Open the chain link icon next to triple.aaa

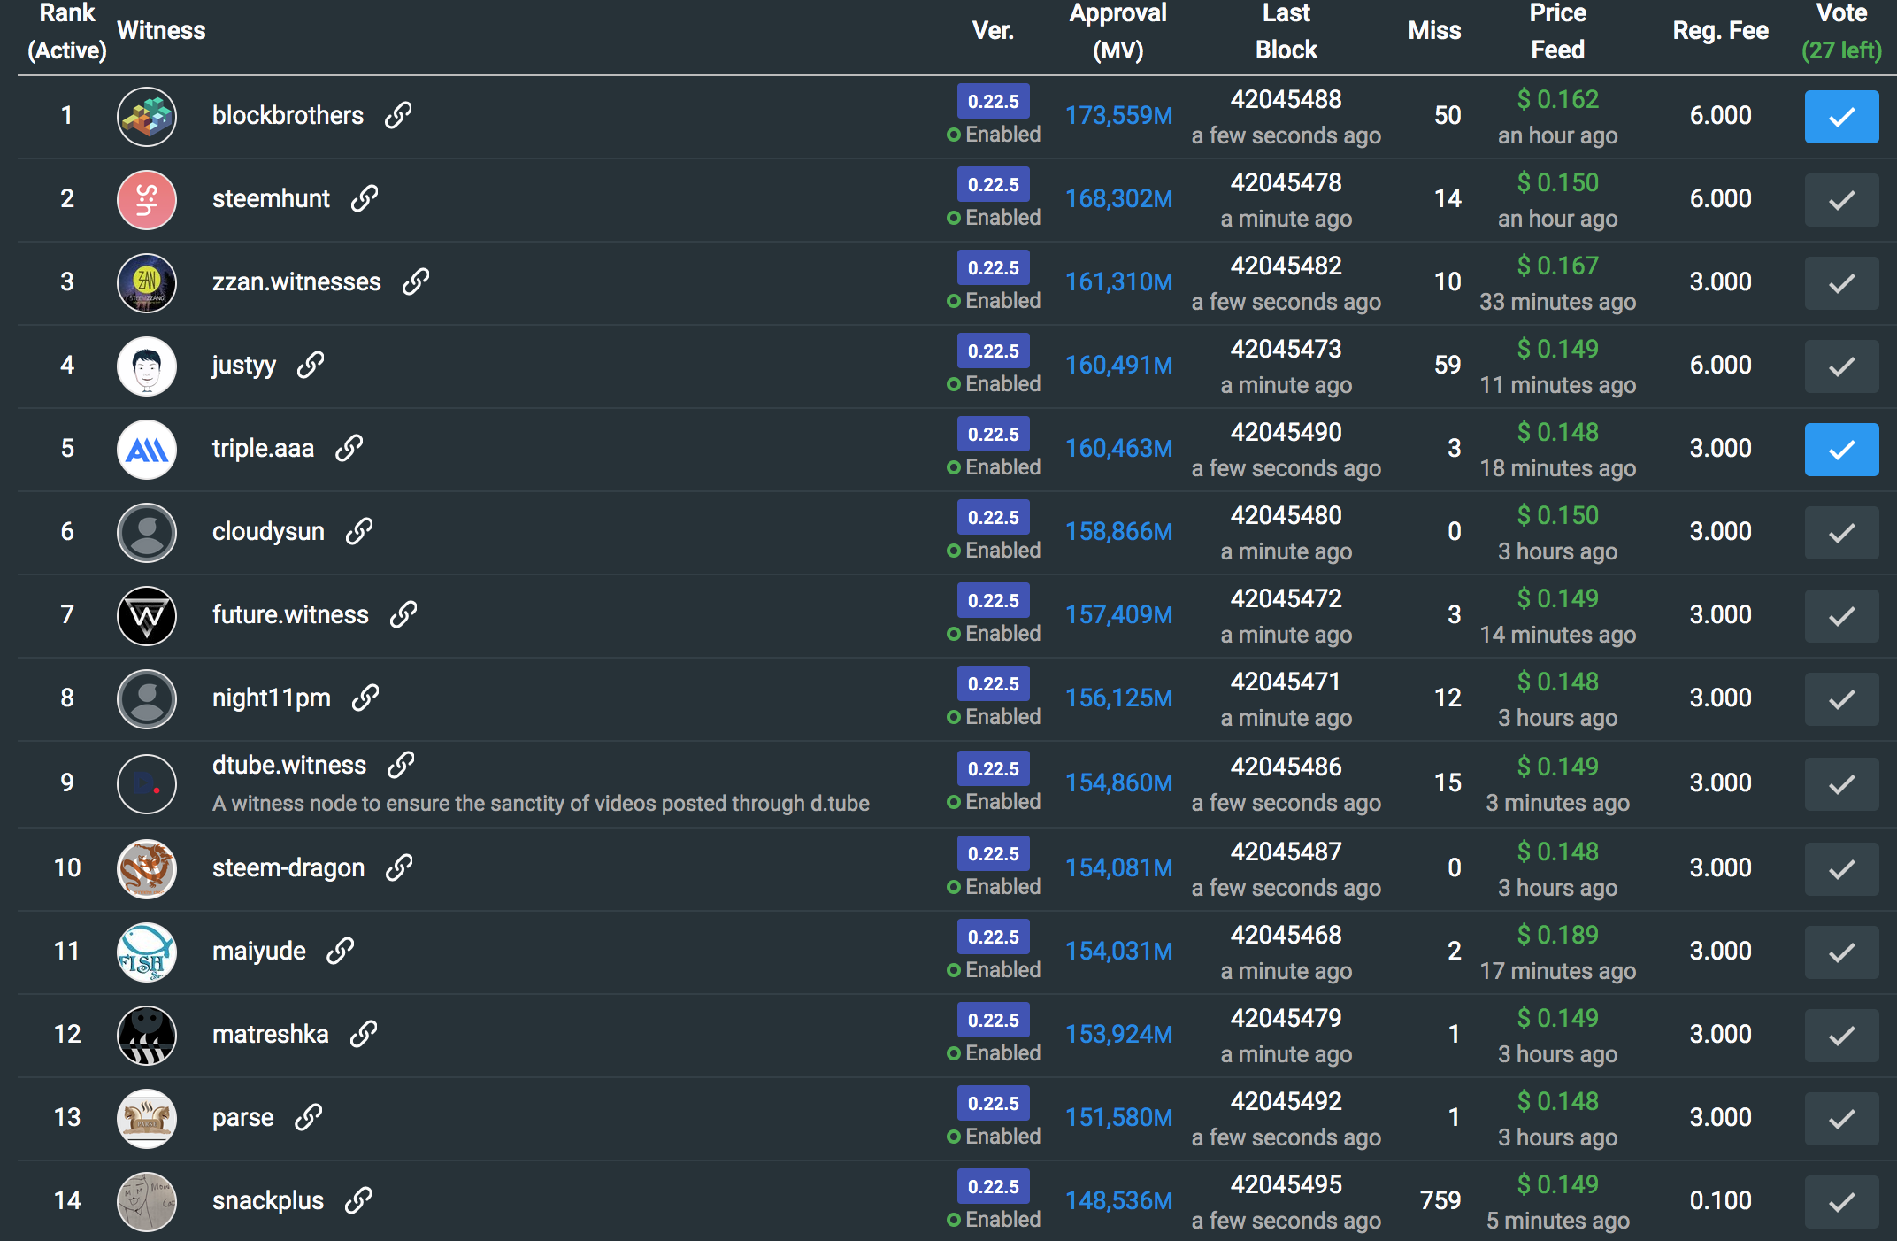(x=349, y=448)
